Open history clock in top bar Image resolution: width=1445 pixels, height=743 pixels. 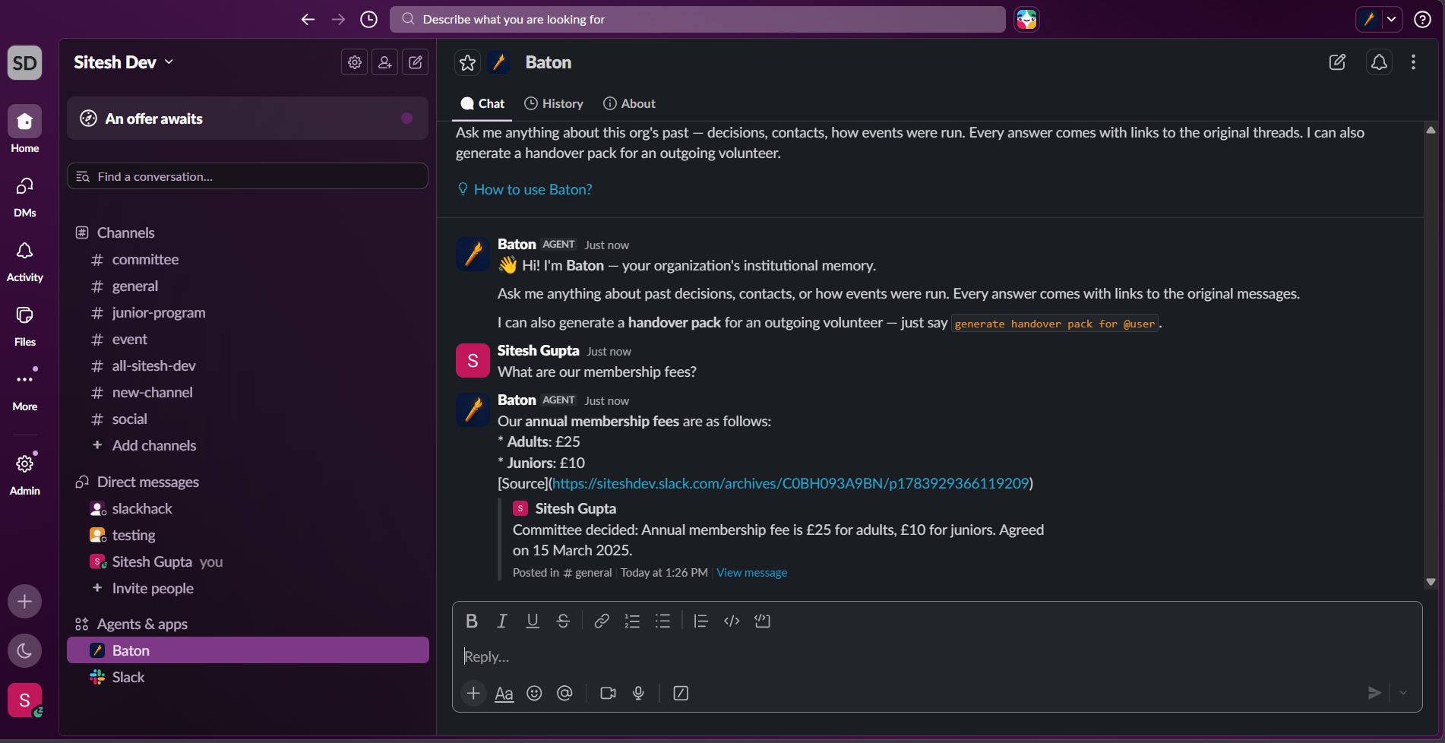(x=368, y=19)
